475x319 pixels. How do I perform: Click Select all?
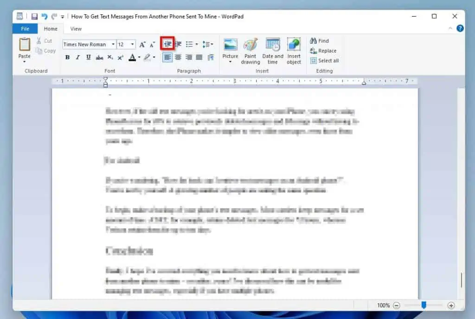(x=324, y=61)
